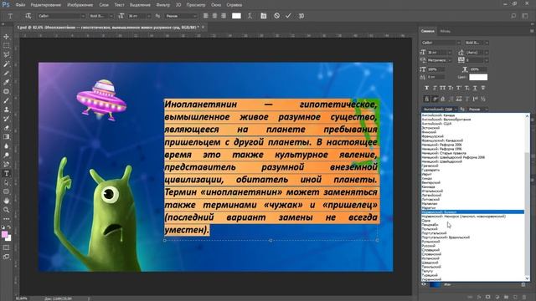Select the Gradient tool
Viewport: 536px width, 301px height.
pos(6,137)
